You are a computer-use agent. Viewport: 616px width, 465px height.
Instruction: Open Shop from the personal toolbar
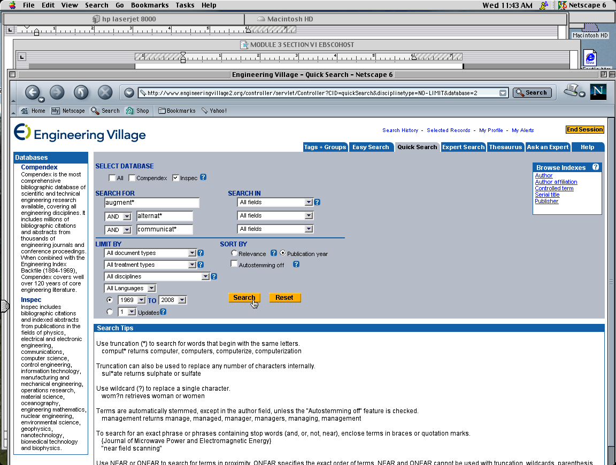pyautogui.click(x=137, y=111)
